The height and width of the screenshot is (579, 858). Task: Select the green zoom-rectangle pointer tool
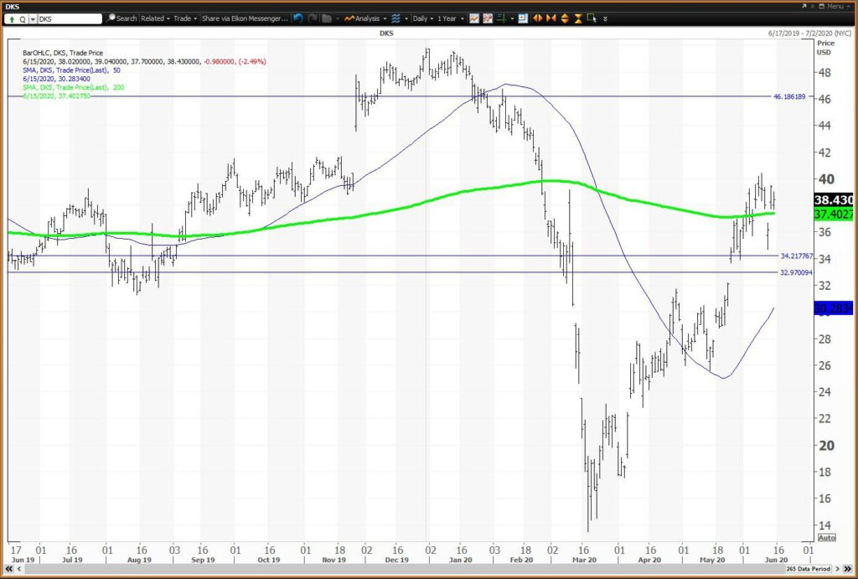(x=592, y=18)
